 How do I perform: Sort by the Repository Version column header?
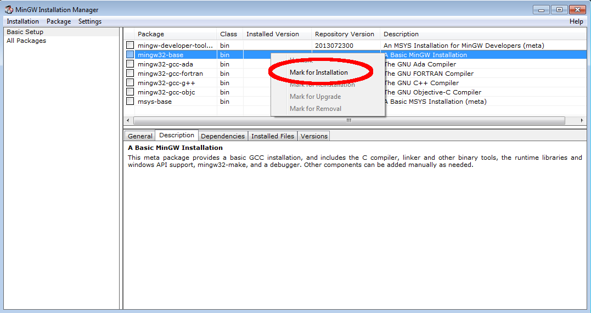point(345,34)
